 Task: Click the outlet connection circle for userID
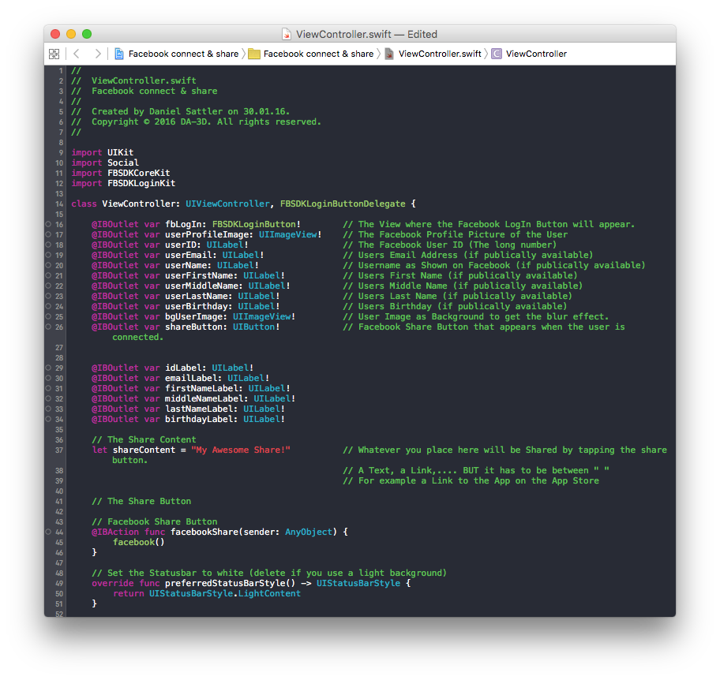pos(48,245)
